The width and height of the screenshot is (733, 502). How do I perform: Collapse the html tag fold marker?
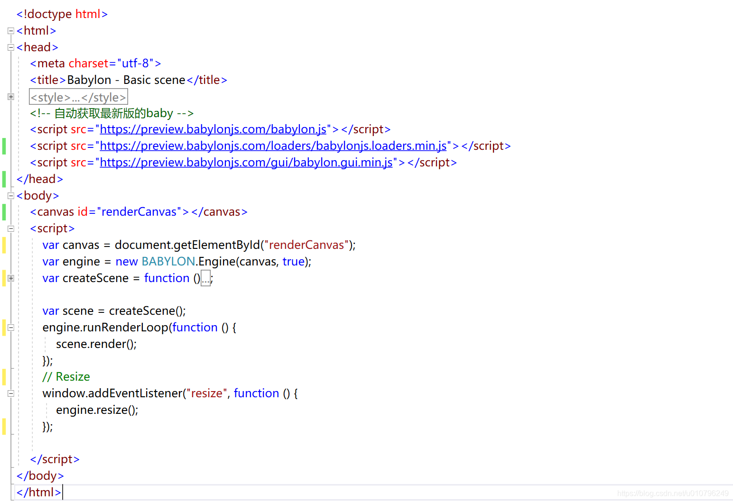point(11,31)
